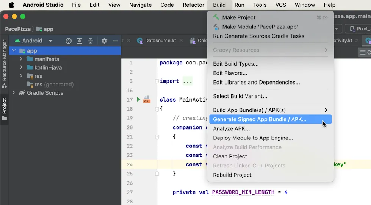The width and height of the screenshot is (371, 205).
Task: Select Clean Project
Action: tap(271, 156)
